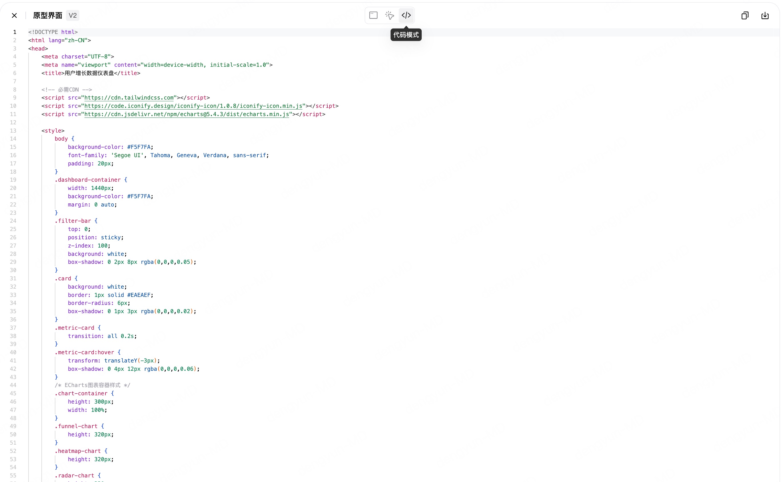Screen dimensions: 781x482
Task: Click the <head> tag line
Action: point(38,48)
